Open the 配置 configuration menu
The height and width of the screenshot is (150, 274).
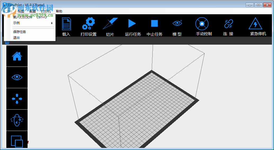coord(33,11)
